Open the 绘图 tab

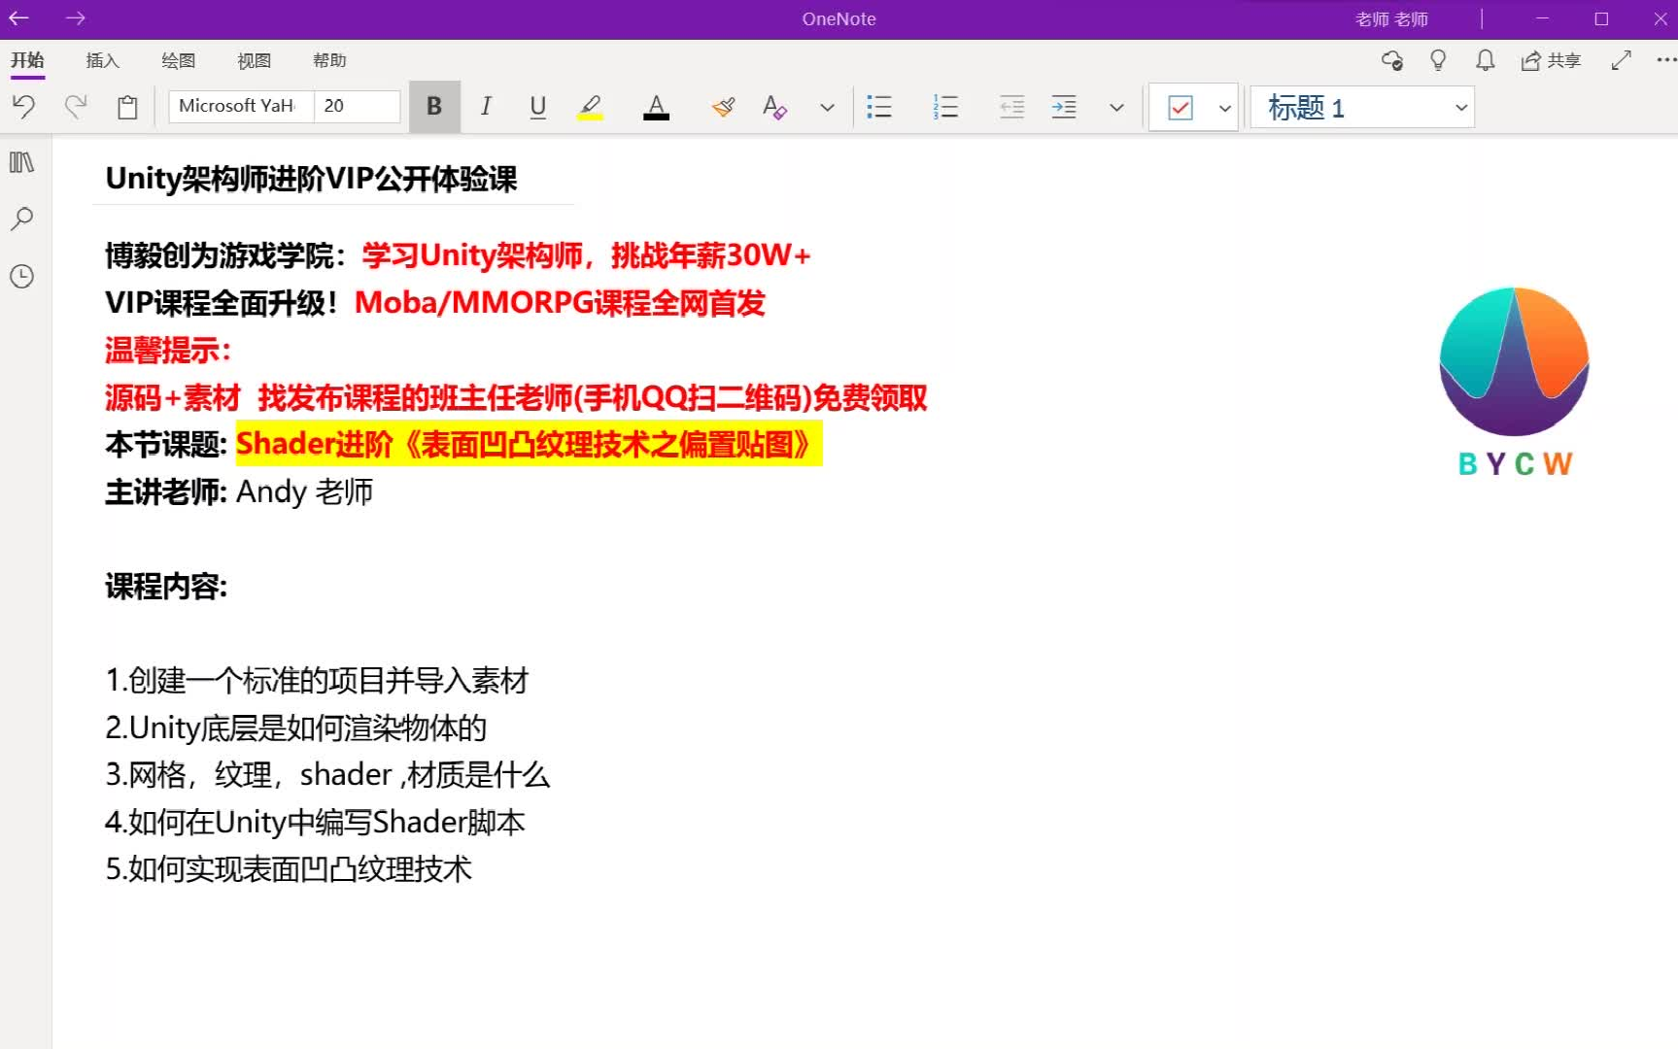[178, 60]
